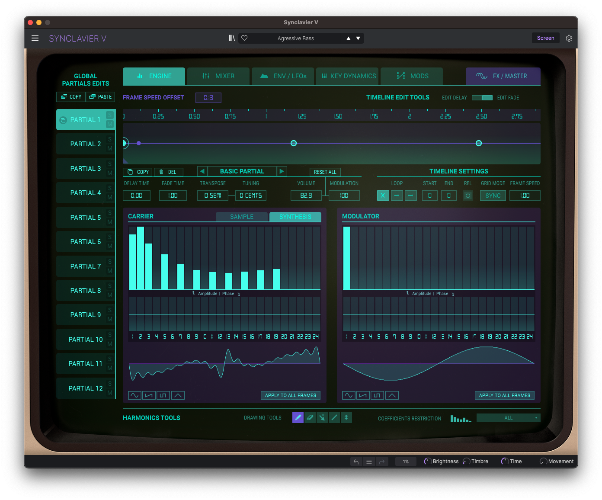The width and height of the screenshot is (602, 500).
Task: Copy global partials edits
Action: 71,97
